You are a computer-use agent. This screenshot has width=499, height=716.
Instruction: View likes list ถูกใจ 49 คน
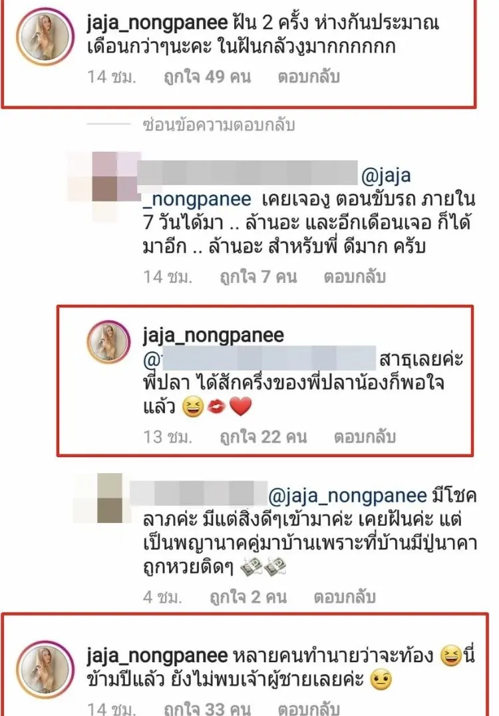208,77
